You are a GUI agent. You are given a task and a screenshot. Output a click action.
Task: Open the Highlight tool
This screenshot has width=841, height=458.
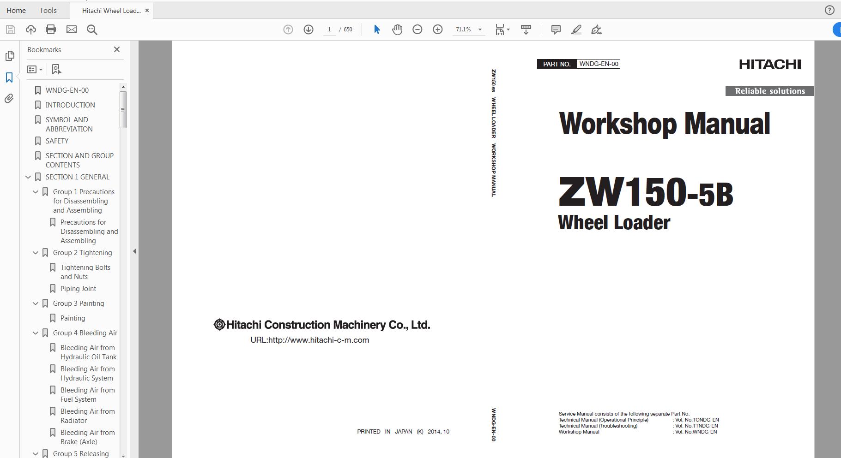pyautogui.click(x=576, y=29)
